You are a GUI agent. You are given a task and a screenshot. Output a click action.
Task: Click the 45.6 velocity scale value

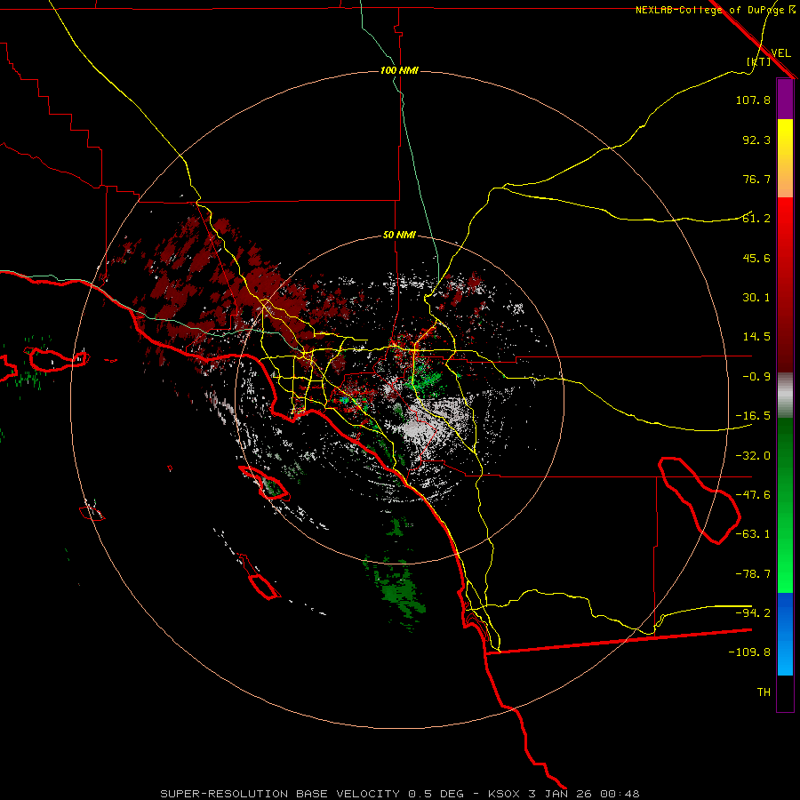[756, 258]
